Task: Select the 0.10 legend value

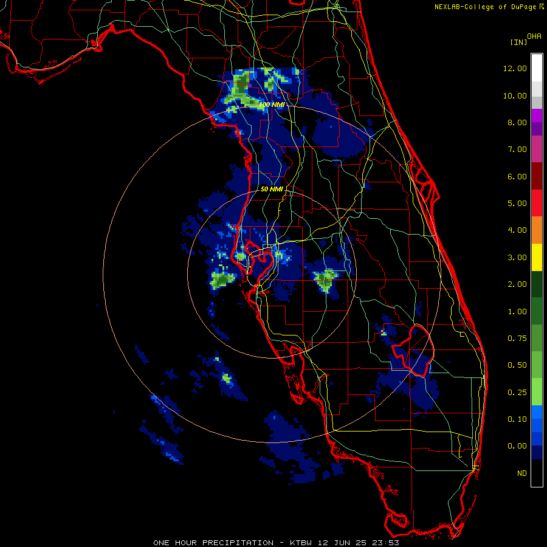Action: (x=517, y=419)
